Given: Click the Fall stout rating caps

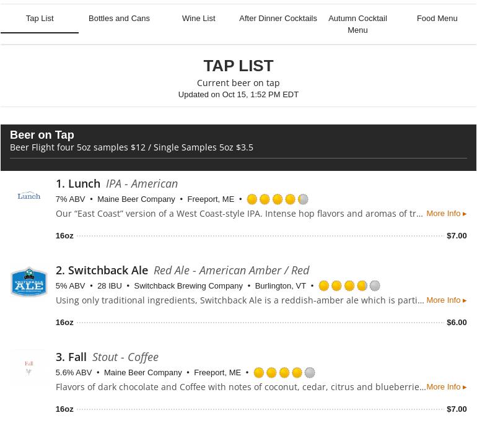Looking at the screenshot, I should tap(284, 373).
